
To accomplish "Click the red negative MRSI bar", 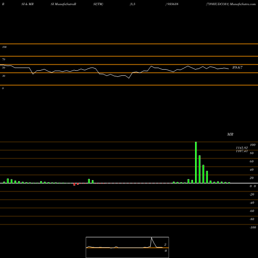I will coord(74,184).
